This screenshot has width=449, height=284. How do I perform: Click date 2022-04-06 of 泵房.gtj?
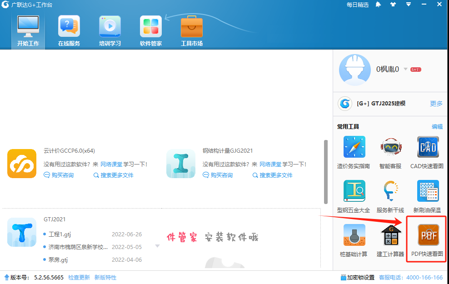tap(127, 260)
